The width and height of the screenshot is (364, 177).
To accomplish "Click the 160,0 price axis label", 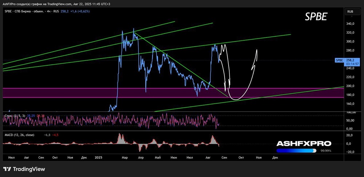I will (350, 104).
